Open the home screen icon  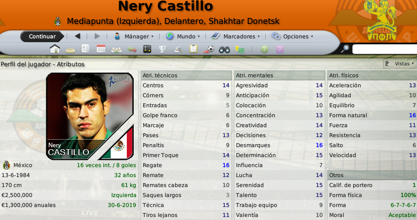click(x=55, y=49)
